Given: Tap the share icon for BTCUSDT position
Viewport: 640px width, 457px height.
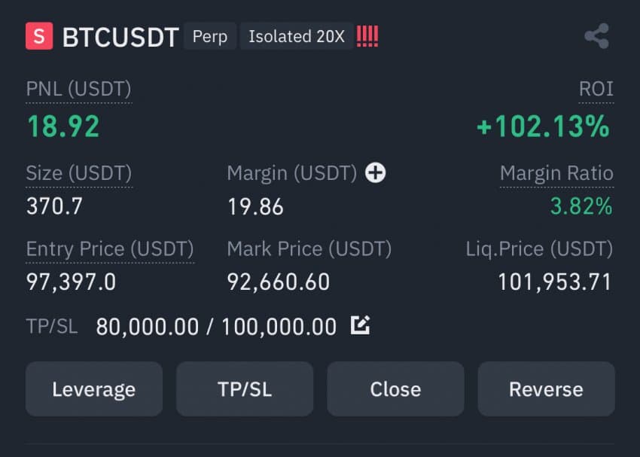Looking at the screenshot, I should [x=597, y=36].
